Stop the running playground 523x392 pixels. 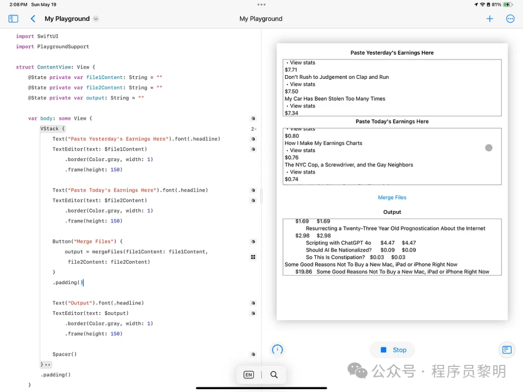[x=393, y=350]
